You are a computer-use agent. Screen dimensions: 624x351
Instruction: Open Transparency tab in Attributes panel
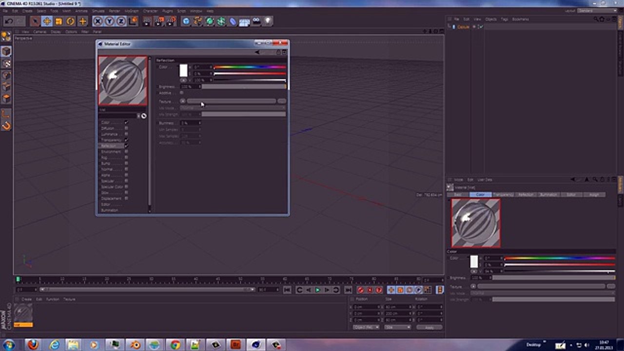point(503,195)
